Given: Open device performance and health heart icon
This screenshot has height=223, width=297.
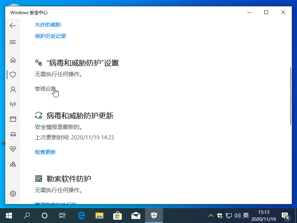Looking at the screenshot, I should click(x=13, y=149).
